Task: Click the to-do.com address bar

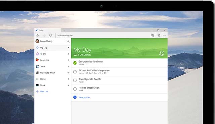Action: click(65, 35)
